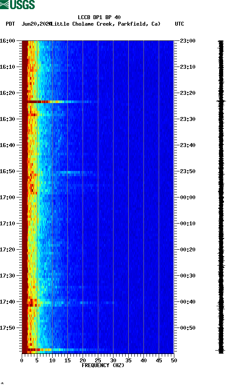Click the 'FREQUENCY (HZ)' axis title

click(103, 365)
